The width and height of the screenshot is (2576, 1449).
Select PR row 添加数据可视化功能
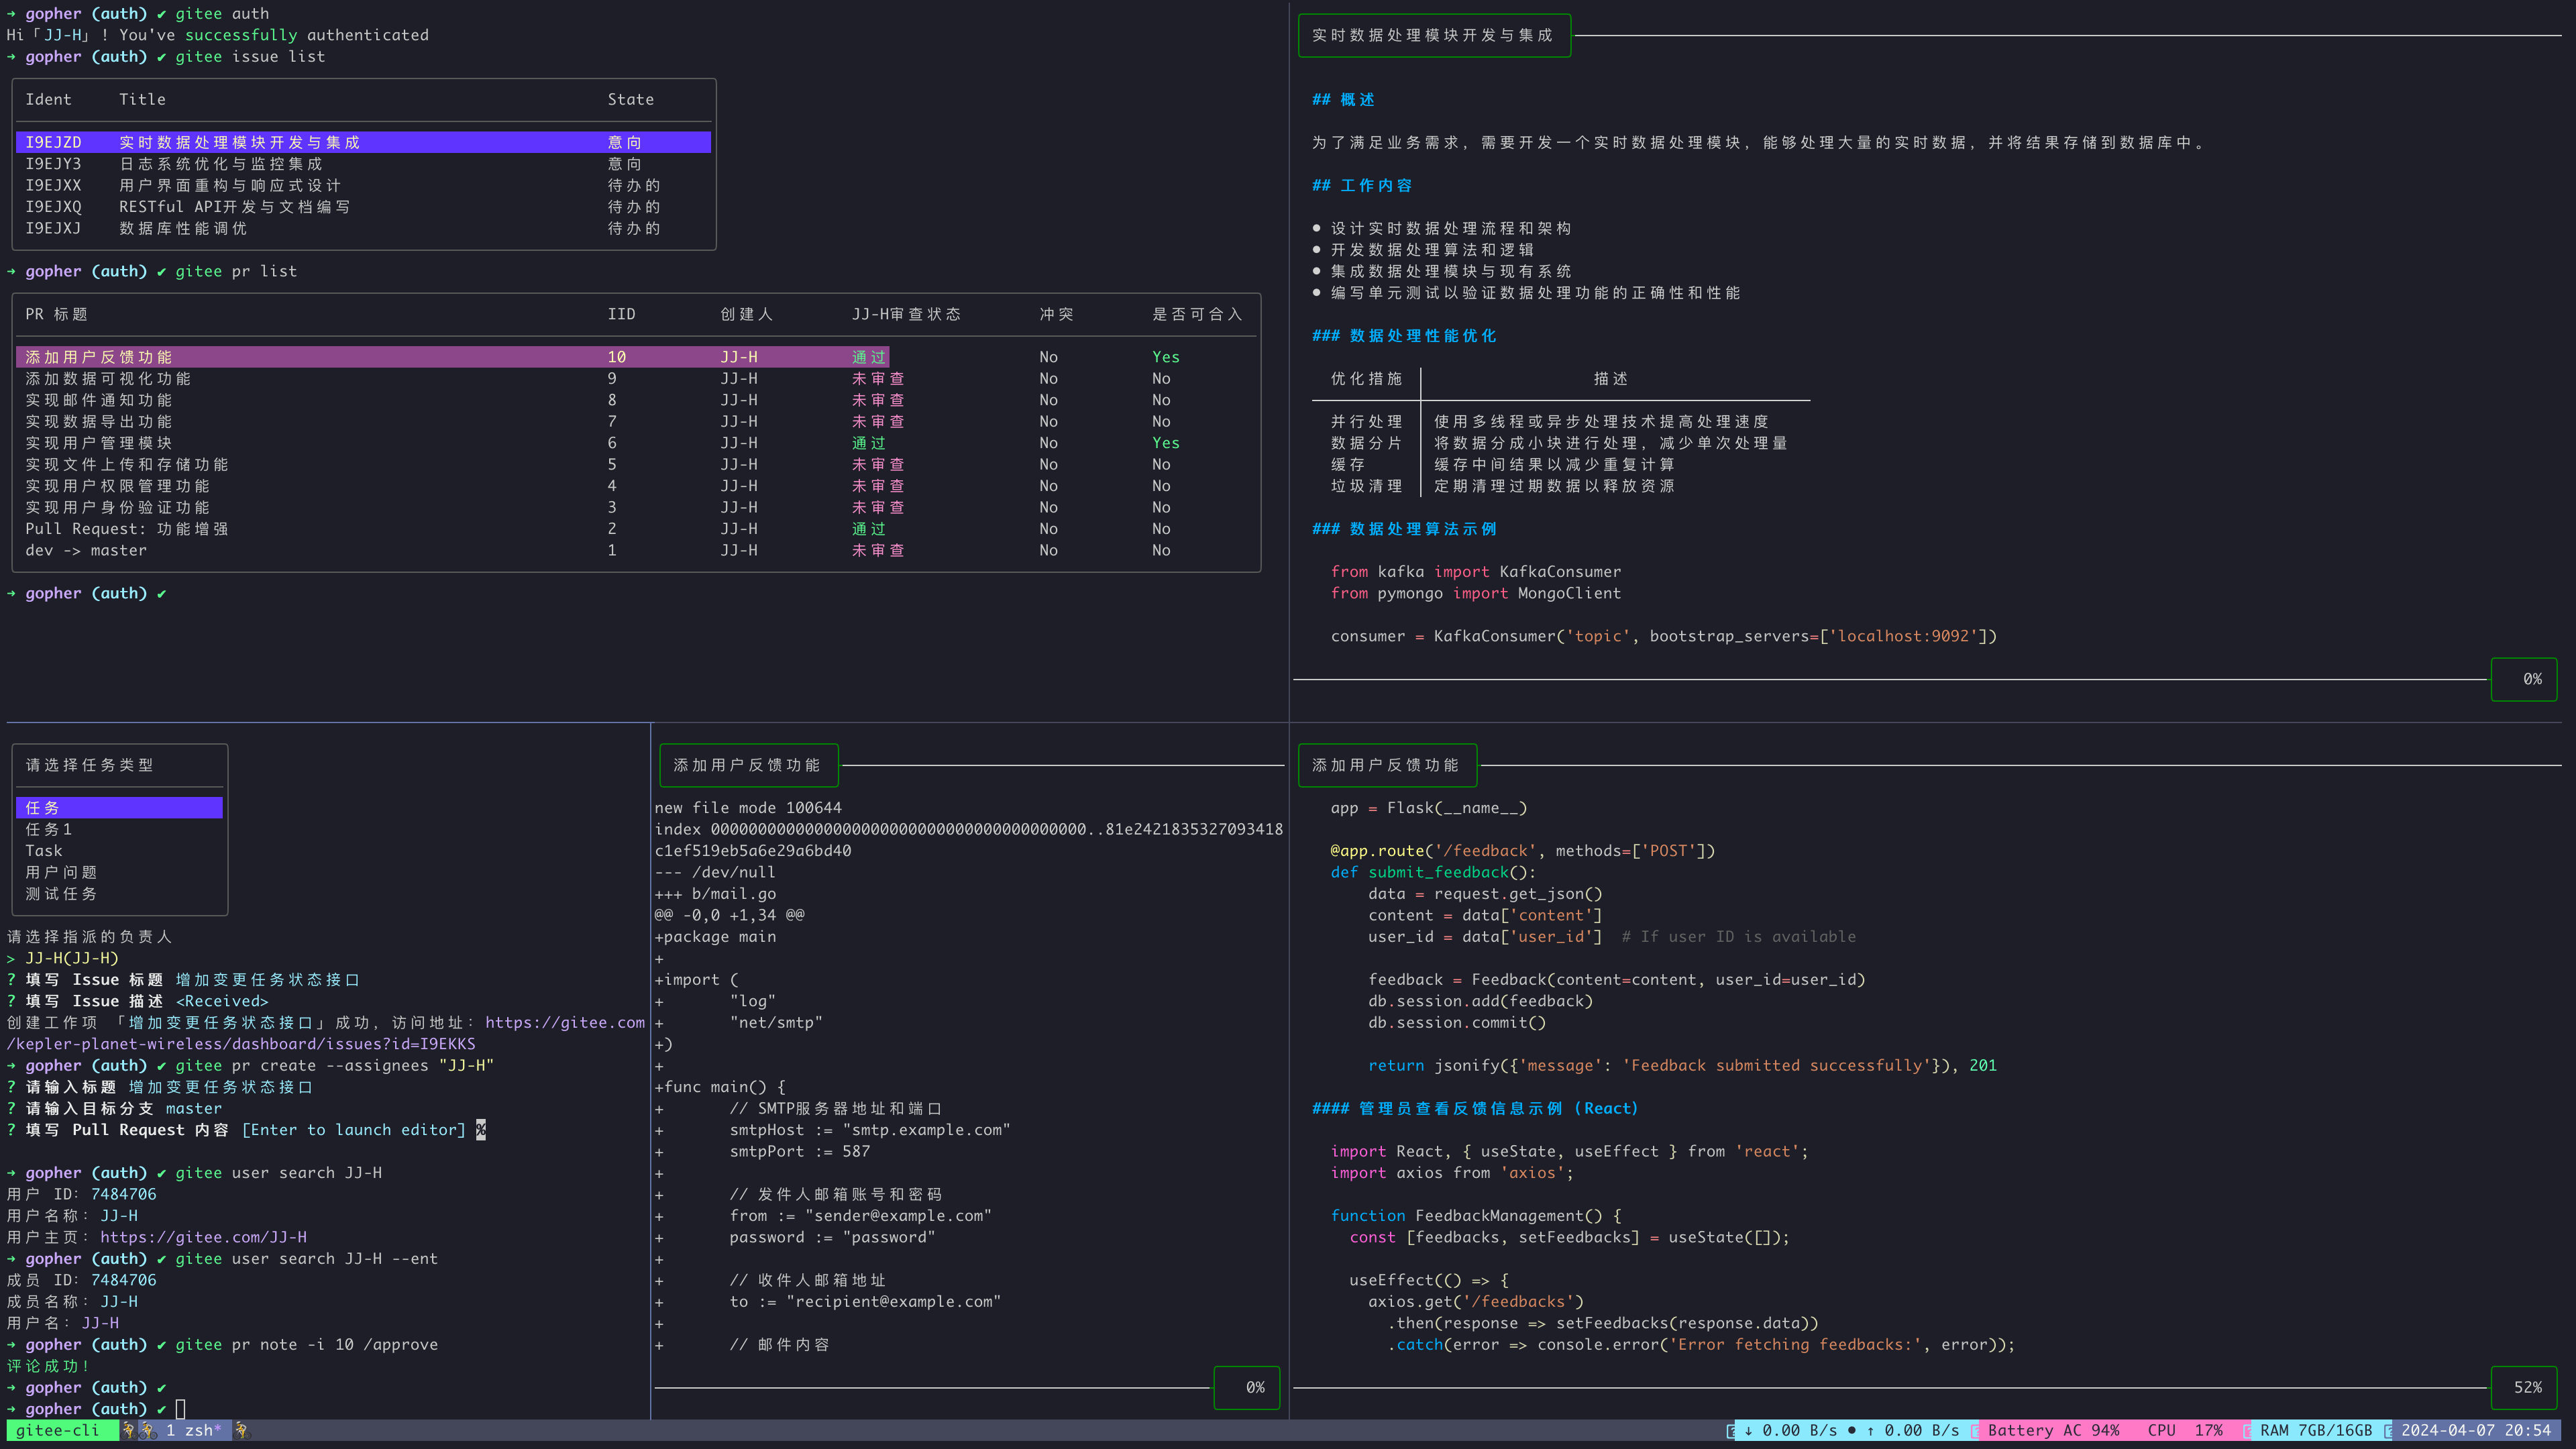(636, 378)
